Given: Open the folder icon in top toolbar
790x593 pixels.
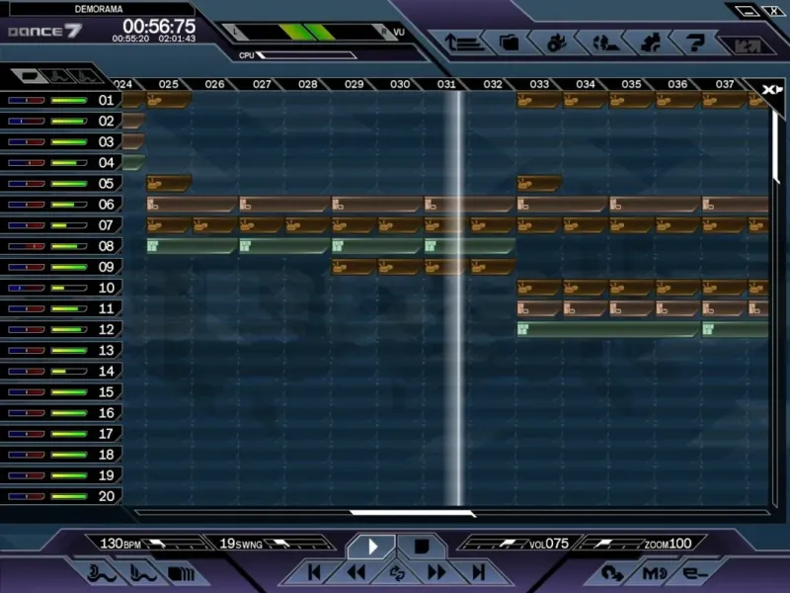Looking at the screenshot, I should (x=509, y=43).
